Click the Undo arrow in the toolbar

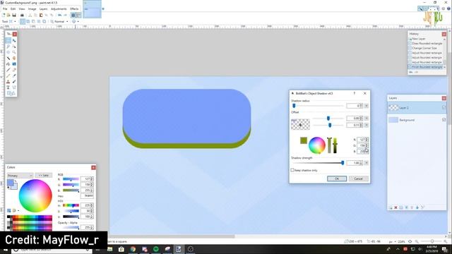click(x=59, y=15)
